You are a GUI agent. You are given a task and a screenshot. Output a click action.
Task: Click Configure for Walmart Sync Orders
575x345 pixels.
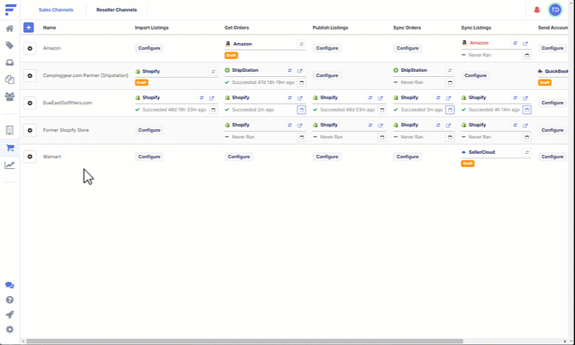(408, 157)
